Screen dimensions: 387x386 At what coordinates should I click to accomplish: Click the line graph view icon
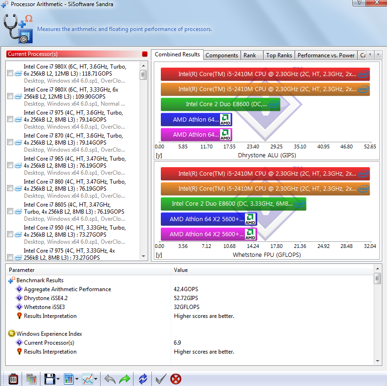[x=87, y=379]
